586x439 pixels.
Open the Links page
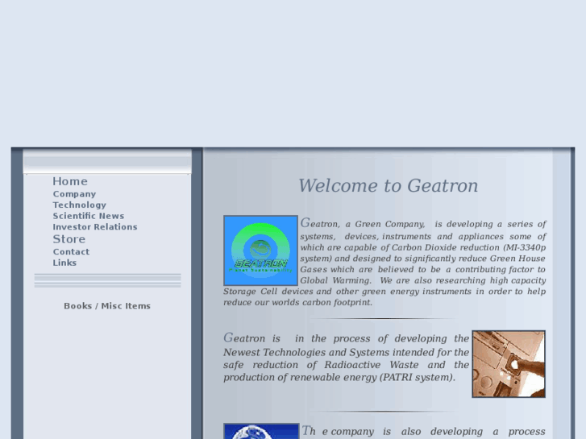(64, 263)
